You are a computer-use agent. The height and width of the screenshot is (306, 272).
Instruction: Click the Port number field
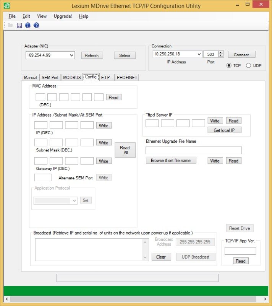coord(210,54)
